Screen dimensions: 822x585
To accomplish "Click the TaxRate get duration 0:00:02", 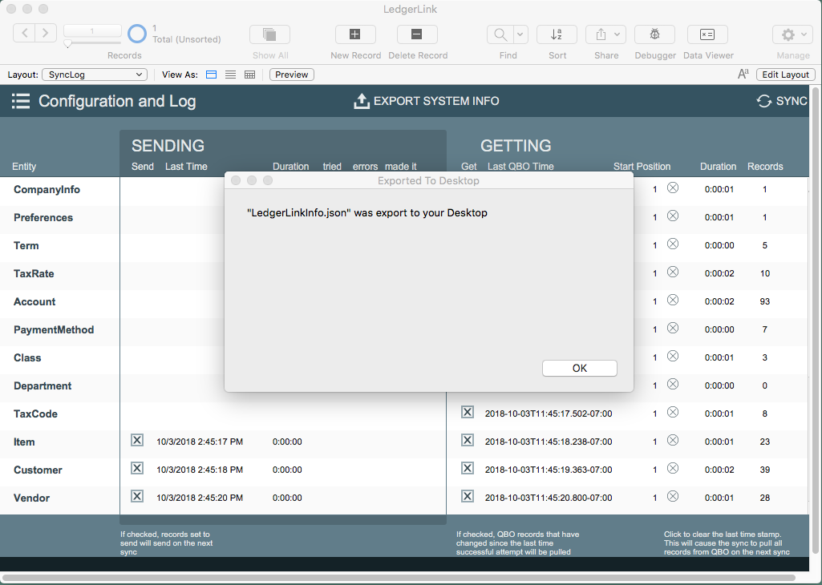I will tap(719, 273).
